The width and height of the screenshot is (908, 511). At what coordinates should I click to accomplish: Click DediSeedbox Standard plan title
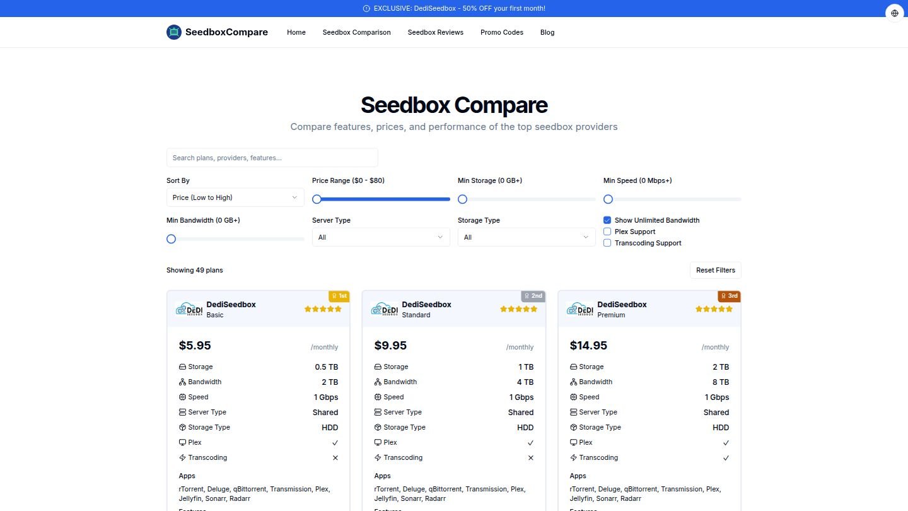pos(426,304)
